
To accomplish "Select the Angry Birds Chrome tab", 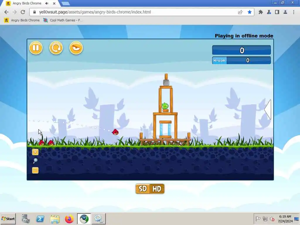I will (x=27, y=3).
